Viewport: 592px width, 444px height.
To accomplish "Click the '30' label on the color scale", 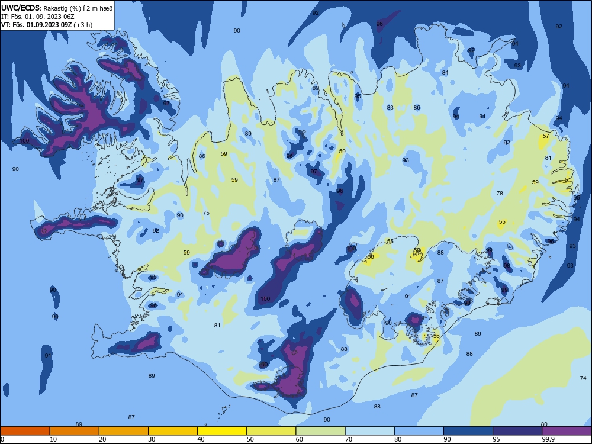I will coord(152,439).
